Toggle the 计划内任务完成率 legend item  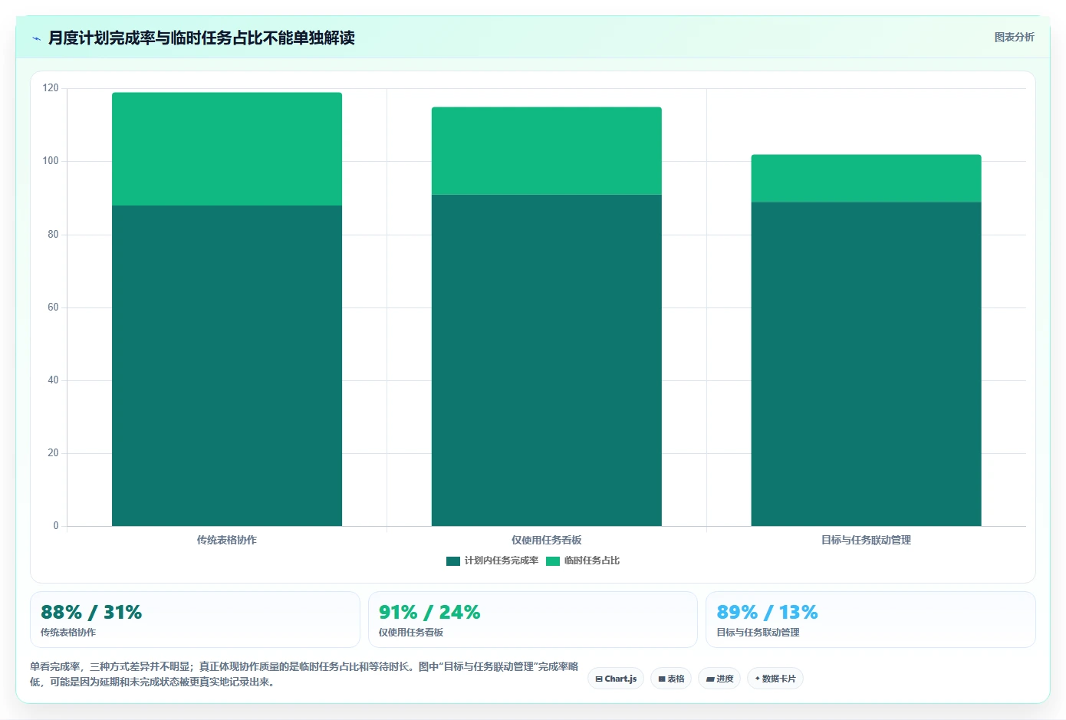[492, 561]
